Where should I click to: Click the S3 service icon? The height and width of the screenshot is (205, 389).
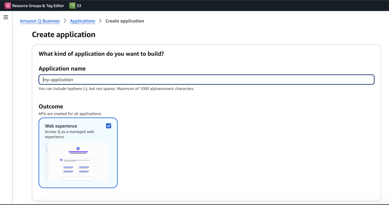click(x=72, y=5)
